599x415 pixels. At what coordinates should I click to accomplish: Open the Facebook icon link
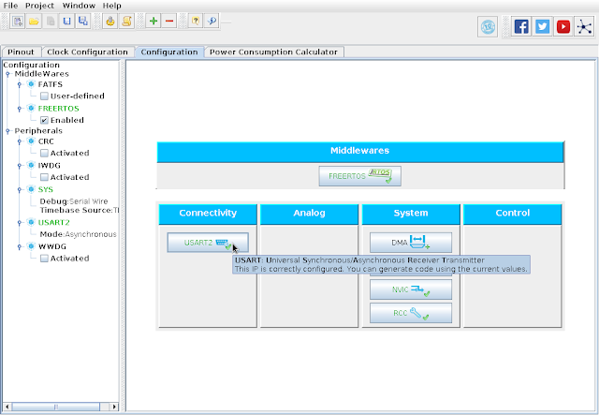click(521, 27)
